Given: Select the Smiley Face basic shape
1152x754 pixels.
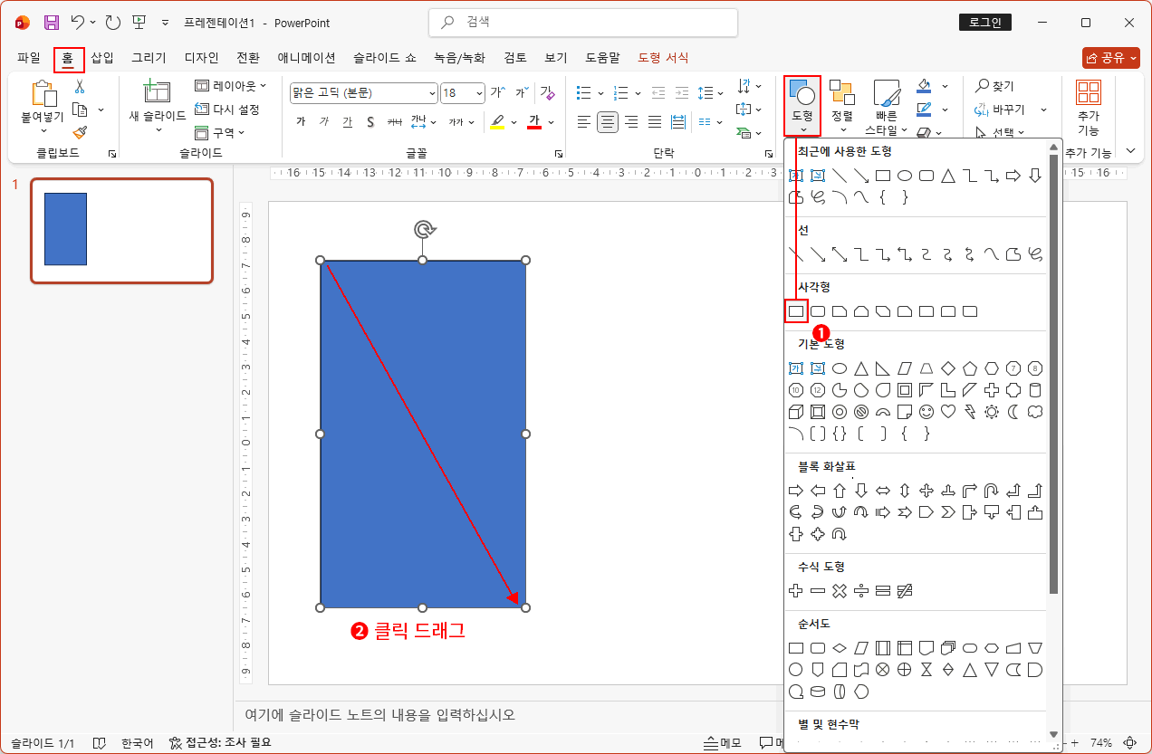Looking at the screenshot, I should (x=926, y=412).
